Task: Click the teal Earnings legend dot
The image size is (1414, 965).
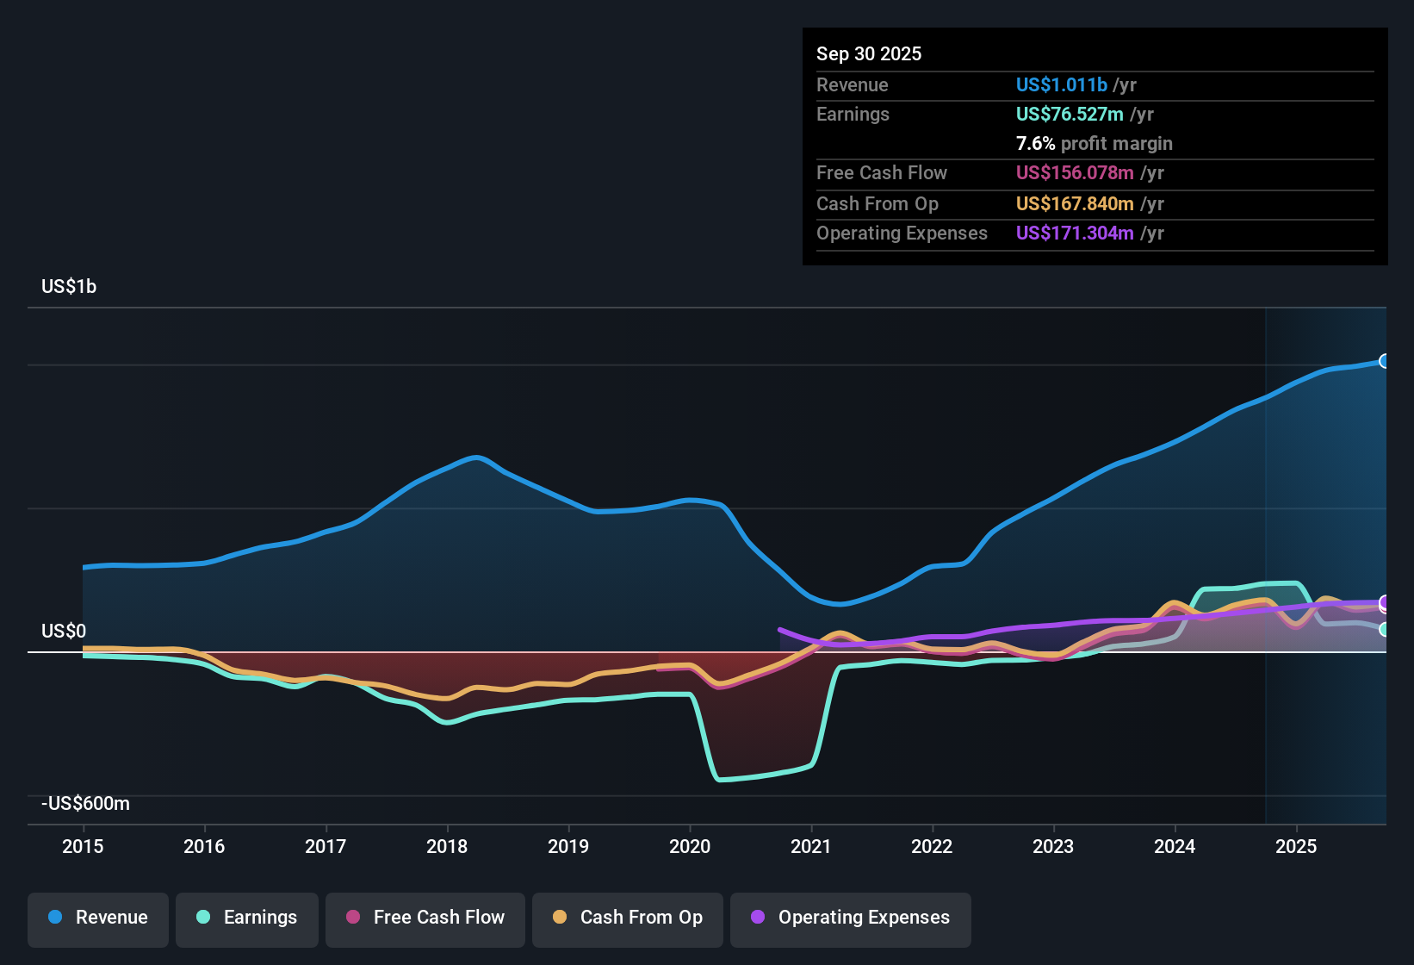Action: 203,918
